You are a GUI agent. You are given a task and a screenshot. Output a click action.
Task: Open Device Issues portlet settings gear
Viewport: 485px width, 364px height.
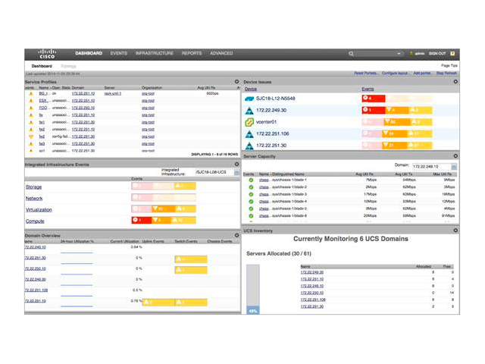click(x=455, y=82)
